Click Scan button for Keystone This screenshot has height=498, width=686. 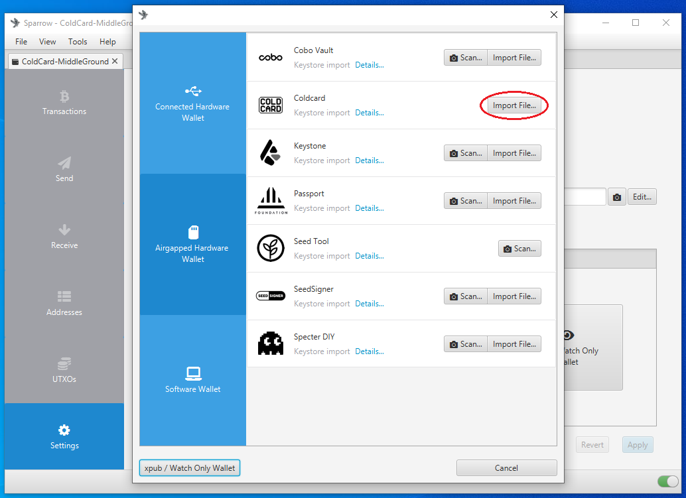(x=466, y=153)
